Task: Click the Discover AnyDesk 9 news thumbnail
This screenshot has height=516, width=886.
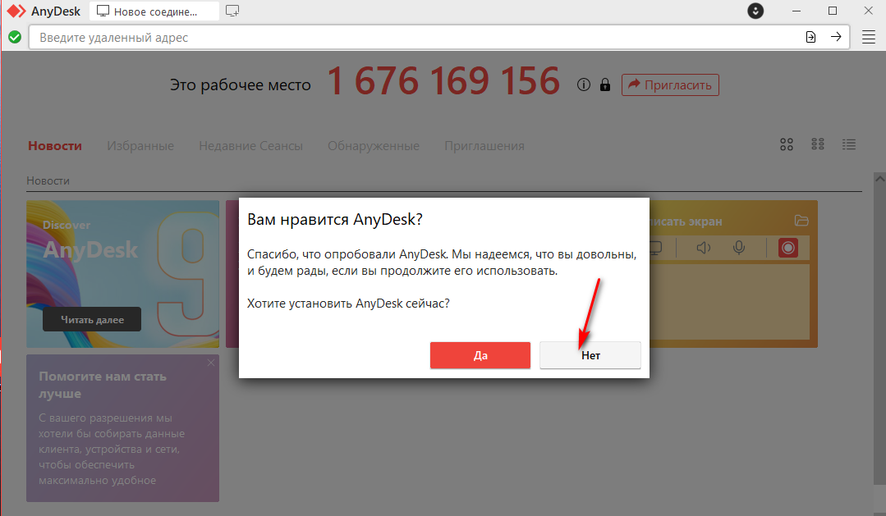Action: point(122,274)
